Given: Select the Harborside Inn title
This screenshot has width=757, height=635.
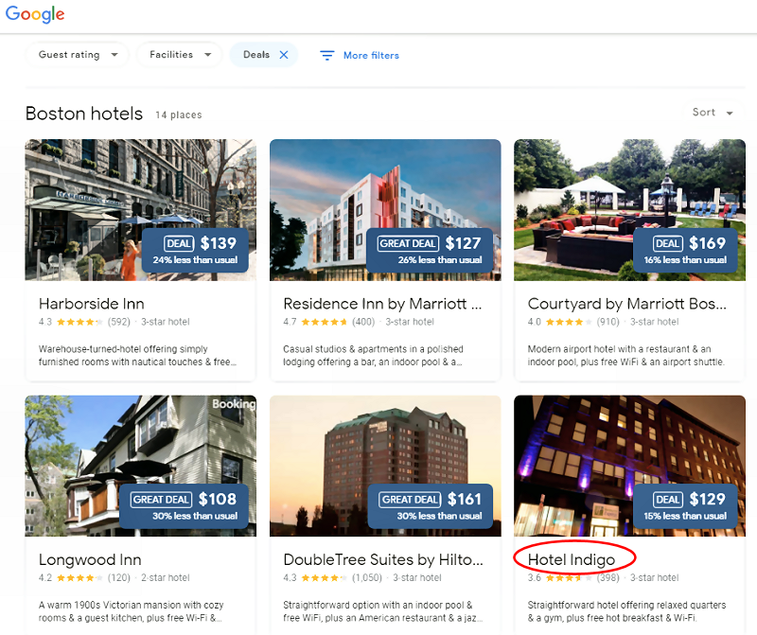Looking at the screenshot, I should (x=91, y=304).
